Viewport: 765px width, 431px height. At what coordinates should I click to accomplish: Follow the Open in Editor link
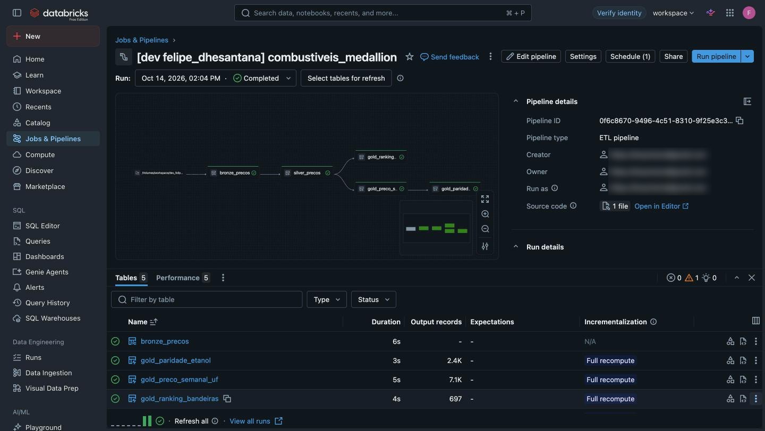(x=661, y=206)
